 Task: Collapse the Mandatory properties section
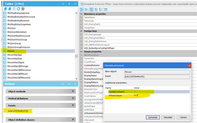[81, 14]
